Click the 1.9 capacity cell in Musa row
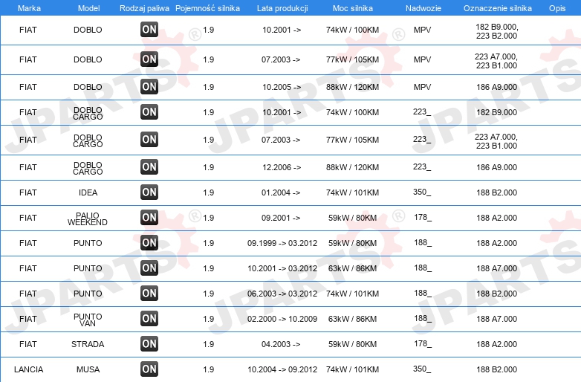Image resolution: width=581 pixels, height=382 pixels. (208, 369)
